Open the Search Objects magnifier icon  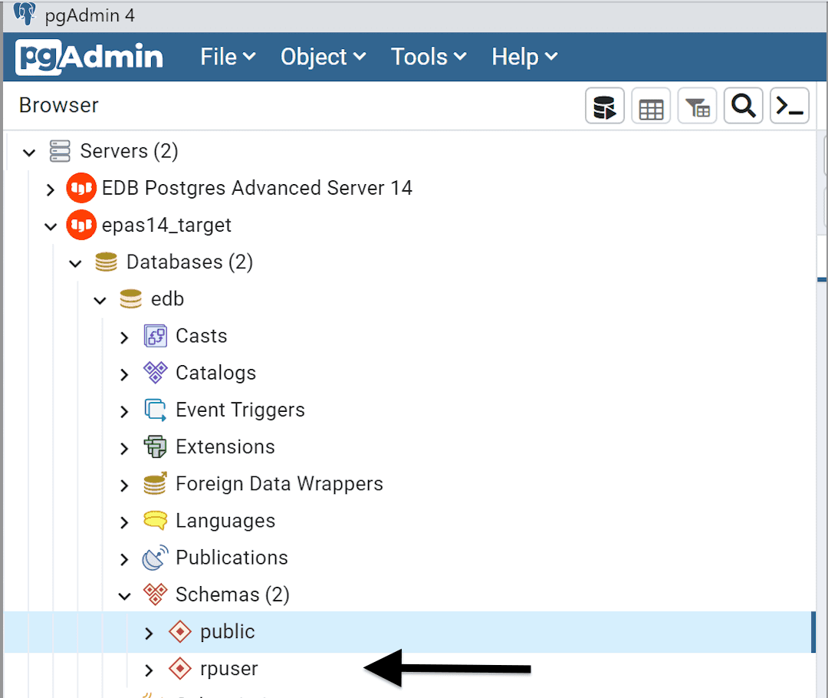coord(743,106)
